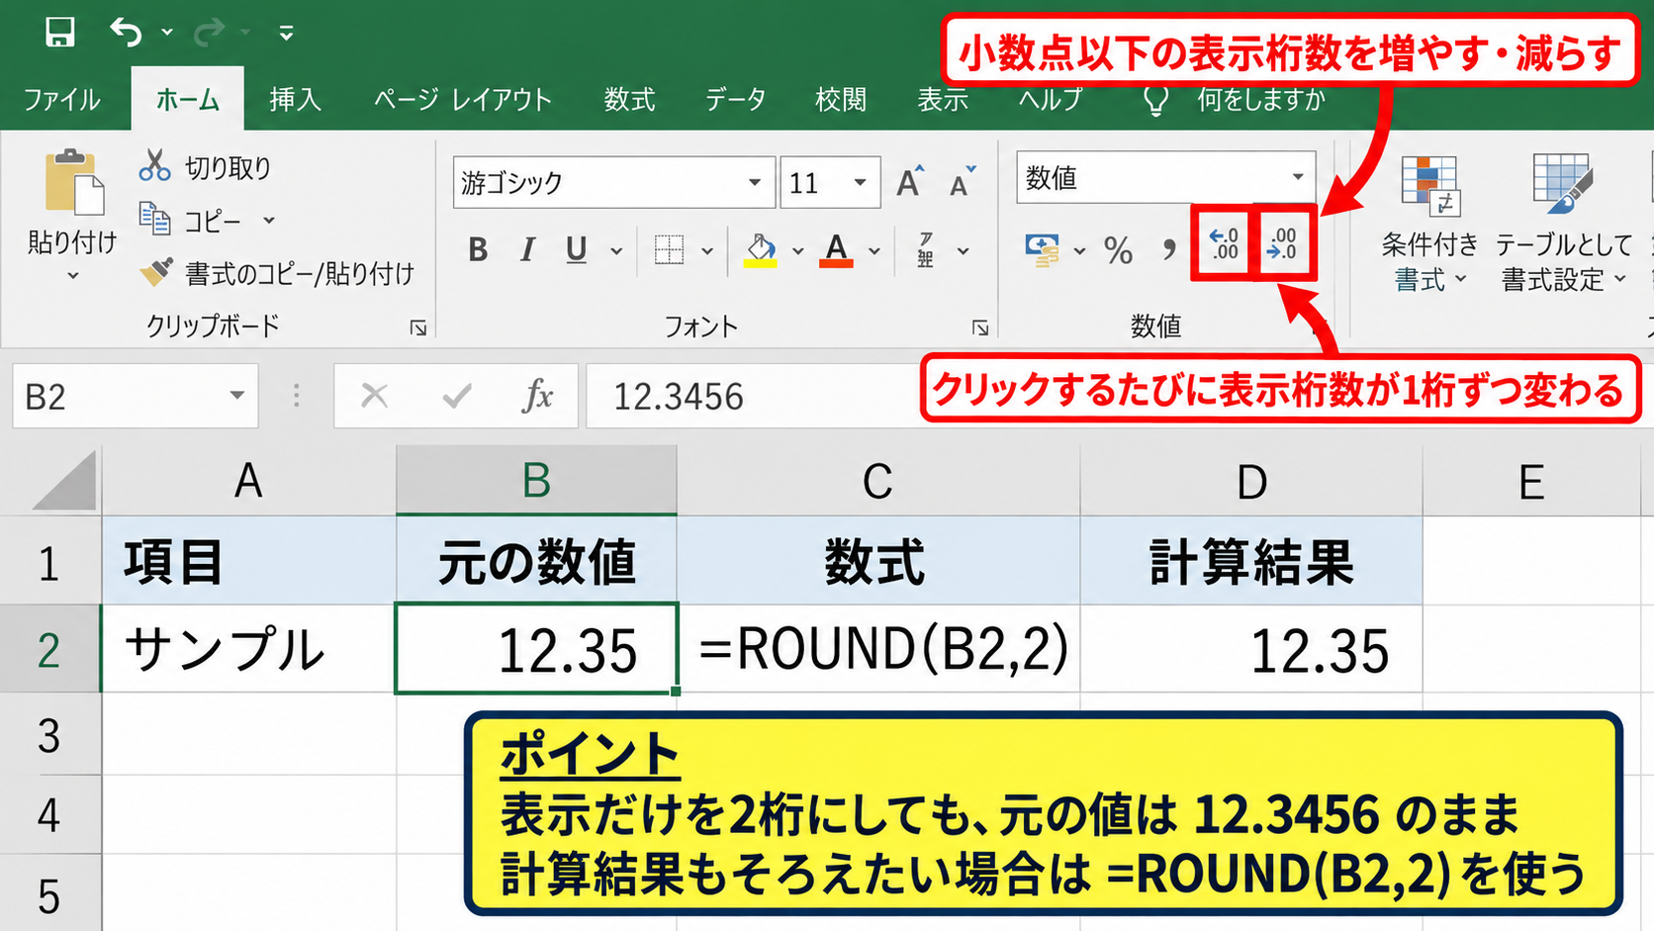1654x931 pixels.
Task: Click the コピー button
Action: [x=190, y=220]
